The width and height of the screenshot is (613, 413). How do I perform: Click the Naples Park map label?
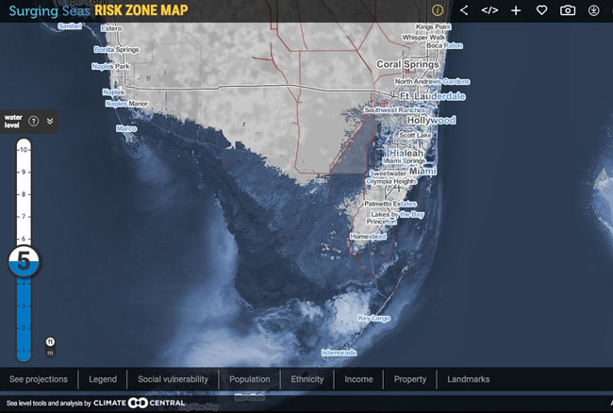[111, 66]
